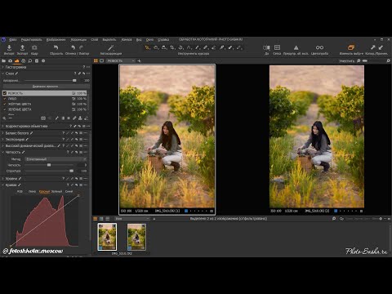
Task: Select the second thumbnail in the browser
Action: pos(136,237)
